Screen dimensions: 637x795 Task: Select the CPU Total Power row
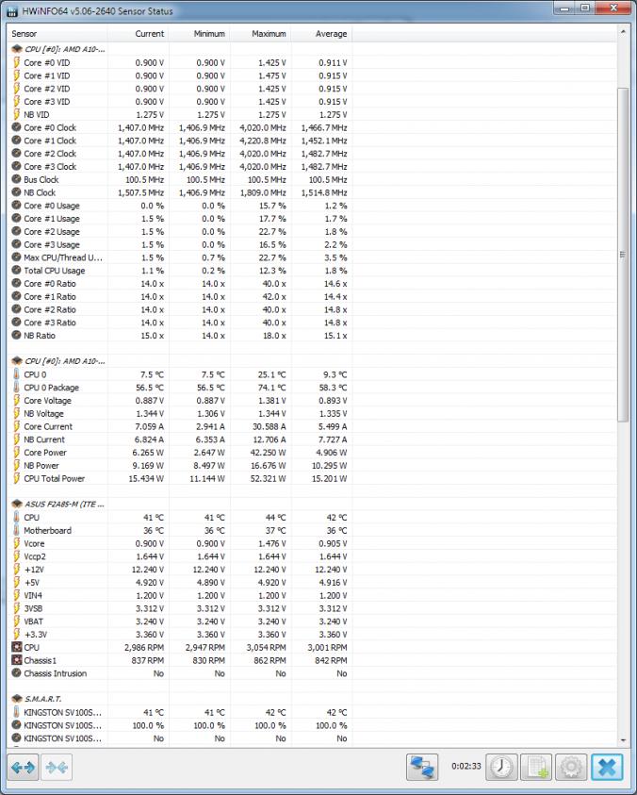click(57, 478)
